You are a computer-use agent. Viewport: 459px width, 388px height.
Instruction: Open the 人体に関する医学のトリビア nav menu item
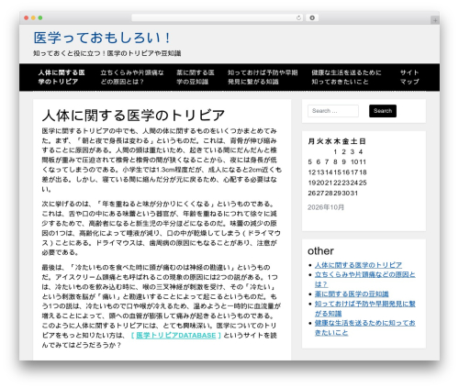click(62, 77)
